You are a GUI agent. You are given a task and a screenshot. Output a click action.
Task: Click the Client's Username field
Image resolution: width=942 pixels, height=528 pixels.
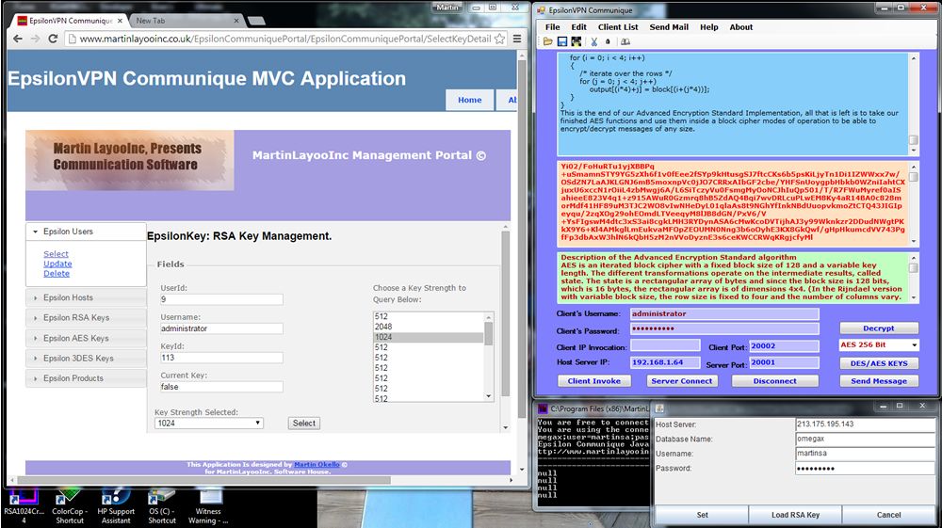[x=724, y=313]
